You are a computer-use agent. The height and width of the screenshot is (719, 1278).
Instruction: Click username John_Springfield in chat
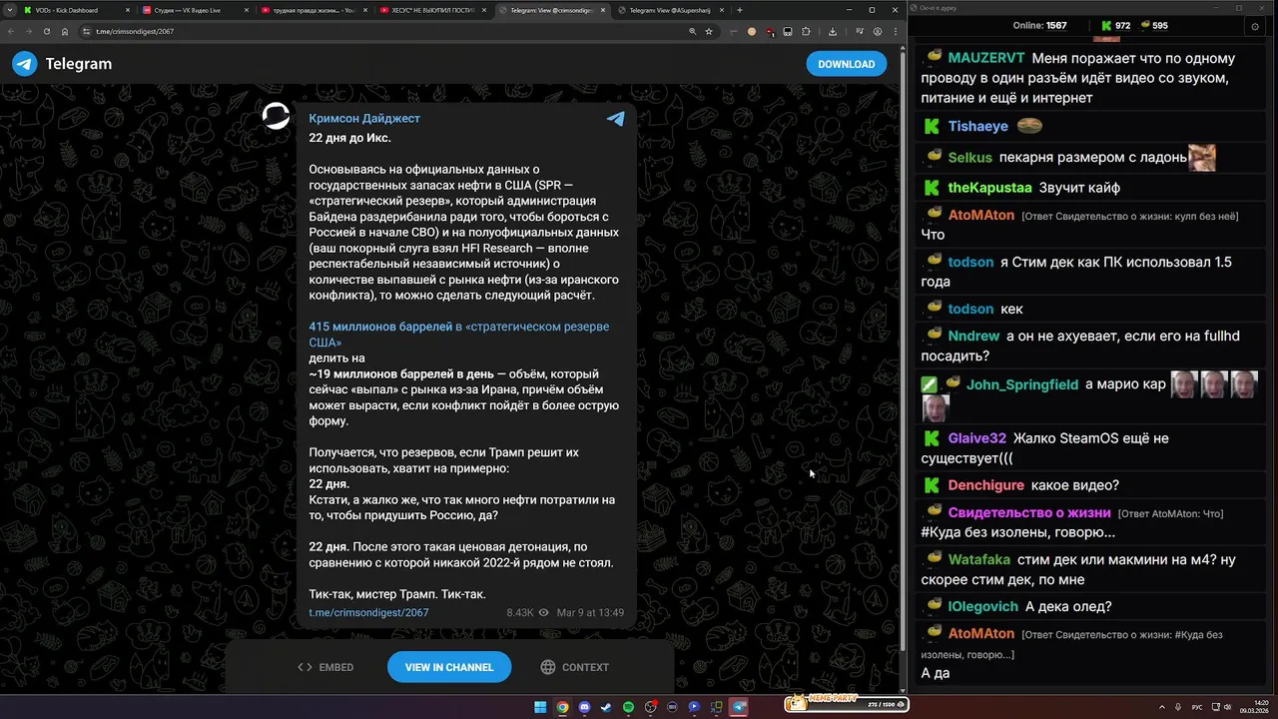tap(1021, 384)
